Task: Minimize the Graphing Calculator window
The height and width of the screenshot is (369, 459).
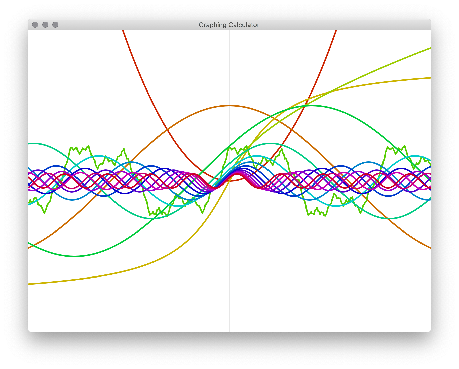Action: click(x=45, y=25)
